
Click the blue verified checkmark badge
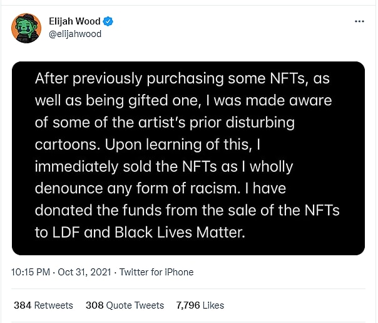click(108, 22)
